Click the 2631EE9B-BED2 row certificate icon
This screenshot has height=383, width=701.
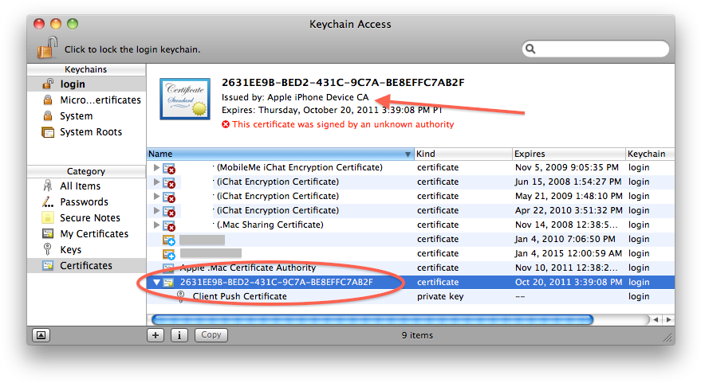pyautogui.click(x=168, y=282)
